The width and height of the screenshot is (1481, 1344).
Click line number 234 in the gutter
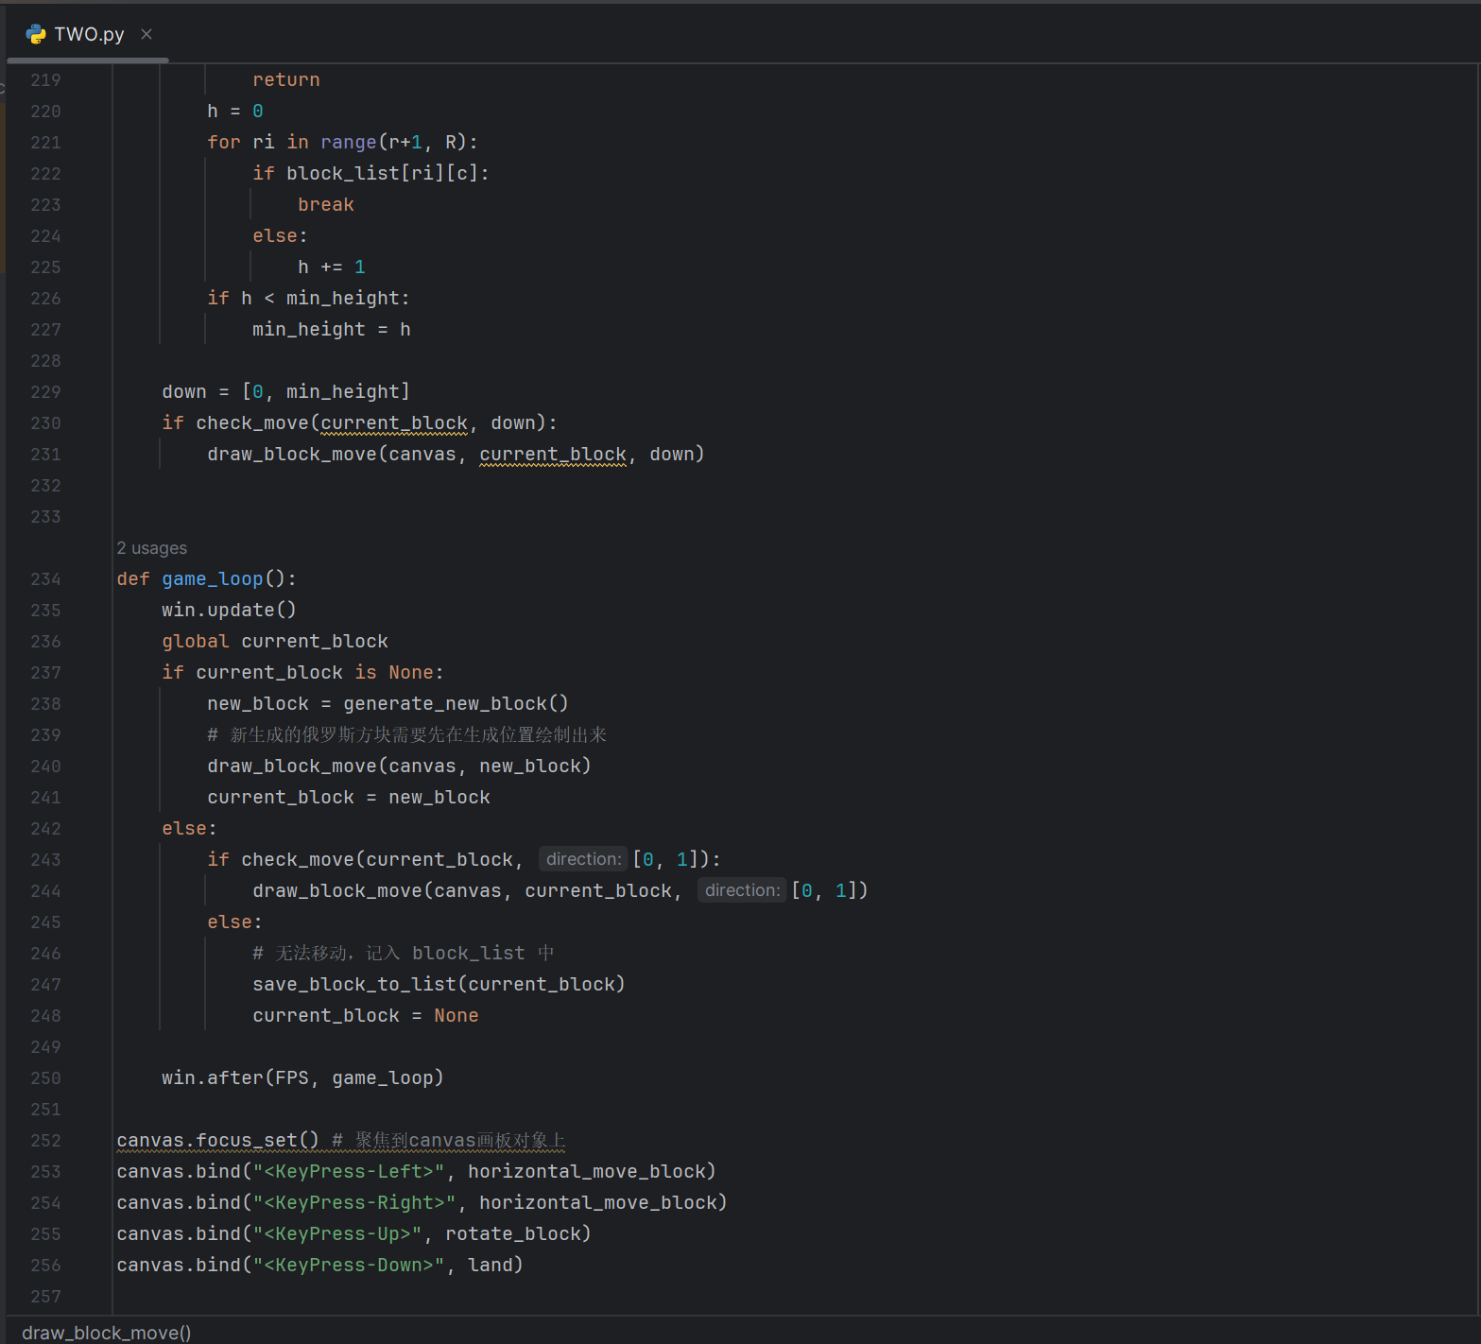coord(45,579)
